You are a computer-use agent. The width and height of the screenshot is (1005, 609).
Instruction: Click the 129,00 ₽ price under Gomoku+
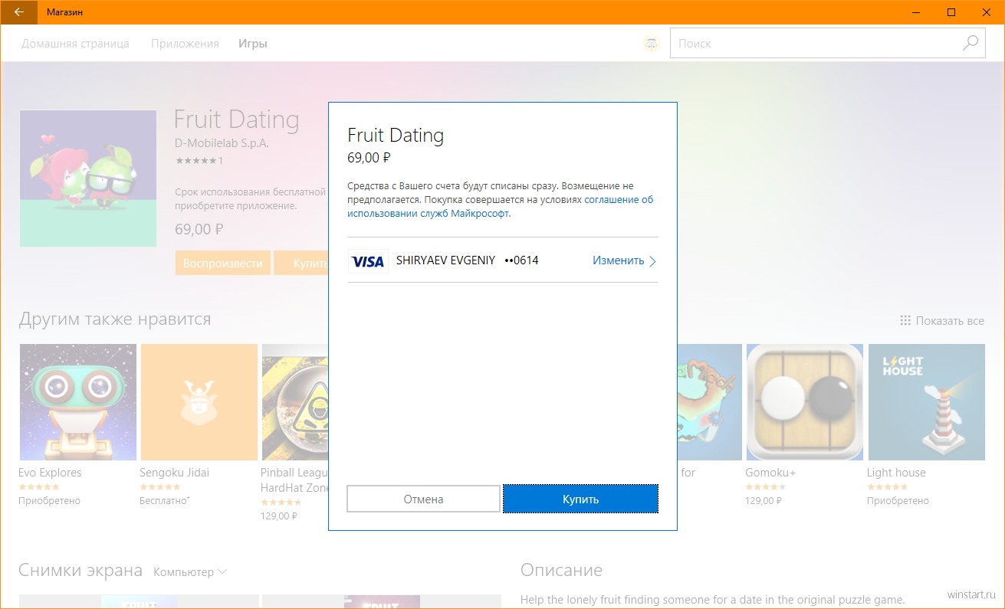point(764,500)
